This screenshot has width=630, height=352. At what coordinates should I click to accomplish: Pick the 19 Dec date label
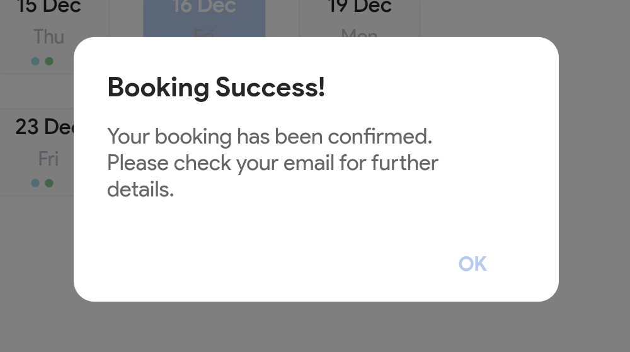pos(360,6)
